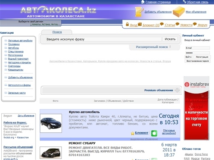214x160 pixels.
Task: Click the phone icon beside Обратная связь
Action: point(184,2)
